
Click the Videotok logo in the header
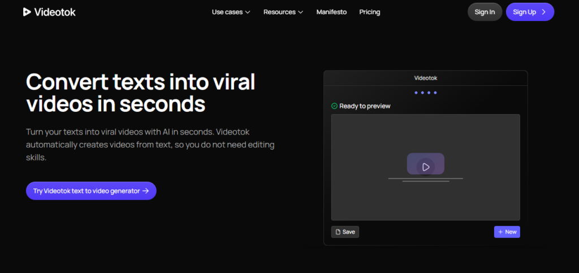[x=49, y=12]
